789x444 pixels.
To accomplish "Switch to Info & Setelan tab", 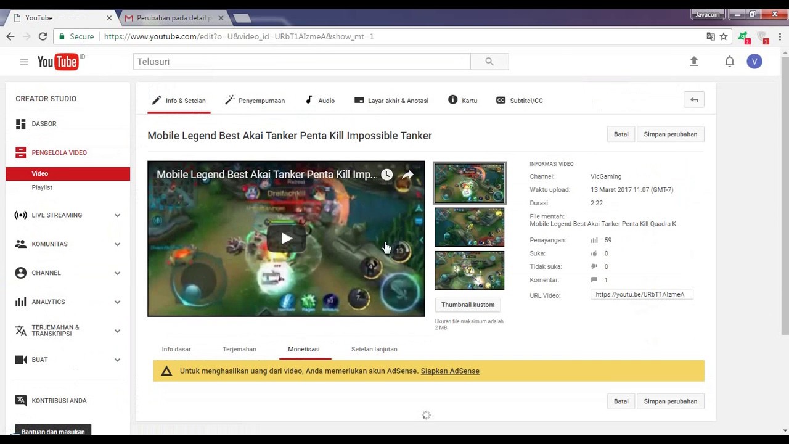I will tap(179, 101).
